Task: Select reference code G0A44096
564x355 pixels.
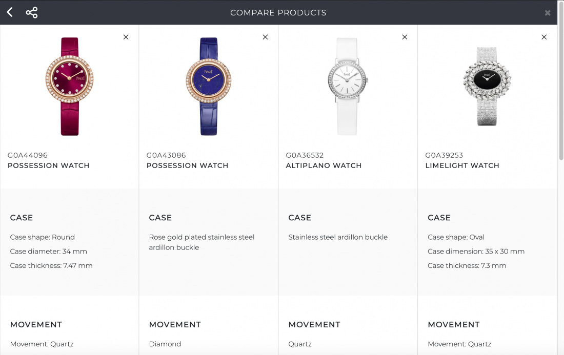Action: pos(27,155)
